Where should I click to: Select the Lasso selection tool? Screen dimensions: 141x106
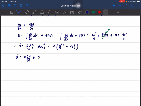point(49,12)
